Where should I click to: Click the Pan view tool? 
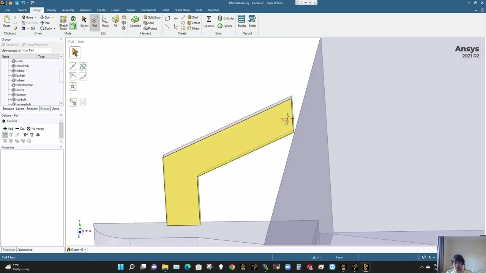(x=45, y=23)
